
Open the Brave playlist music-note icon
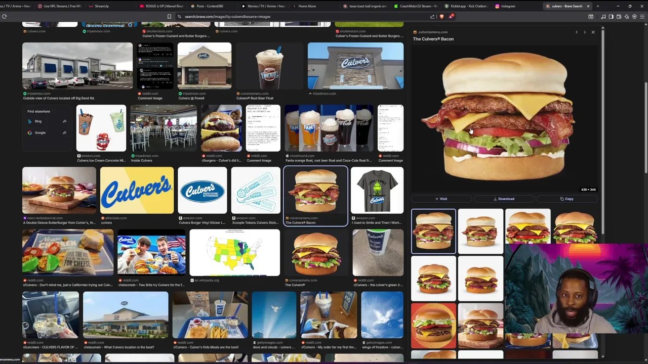pyautogui.click(x=603, y=16)
